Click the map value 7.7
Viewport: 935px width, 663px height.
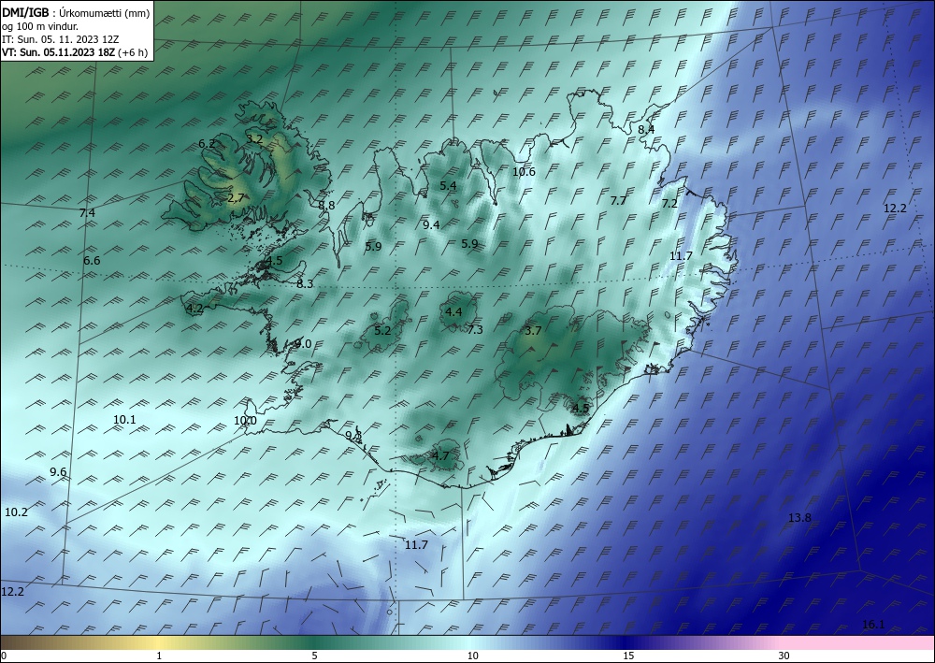pyautogui.click(x=618, y=200)
